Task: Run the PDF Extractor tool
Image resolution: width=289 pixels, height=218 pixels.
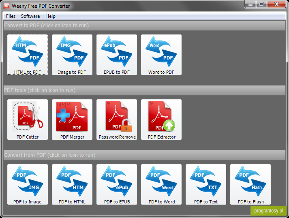Action: click(x=161, y=120)
